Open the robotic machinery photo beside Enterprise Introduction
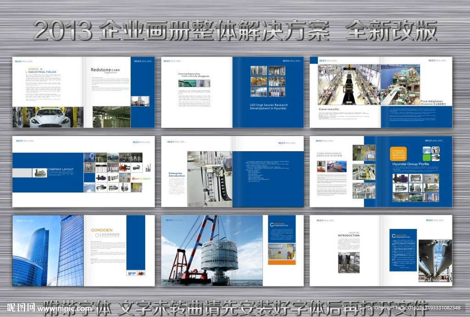 coord(210,179)
